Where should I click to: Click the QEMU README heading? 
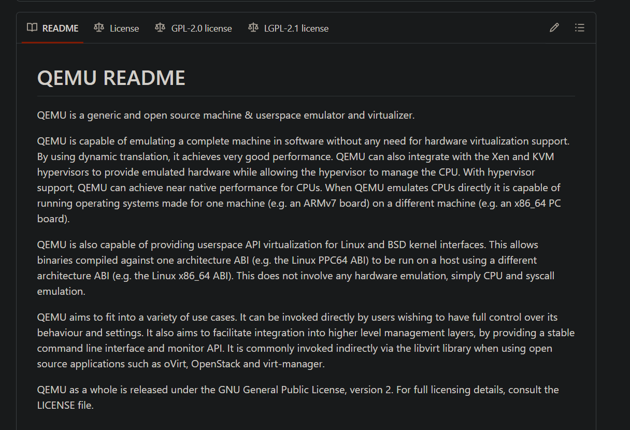[111, 78]
